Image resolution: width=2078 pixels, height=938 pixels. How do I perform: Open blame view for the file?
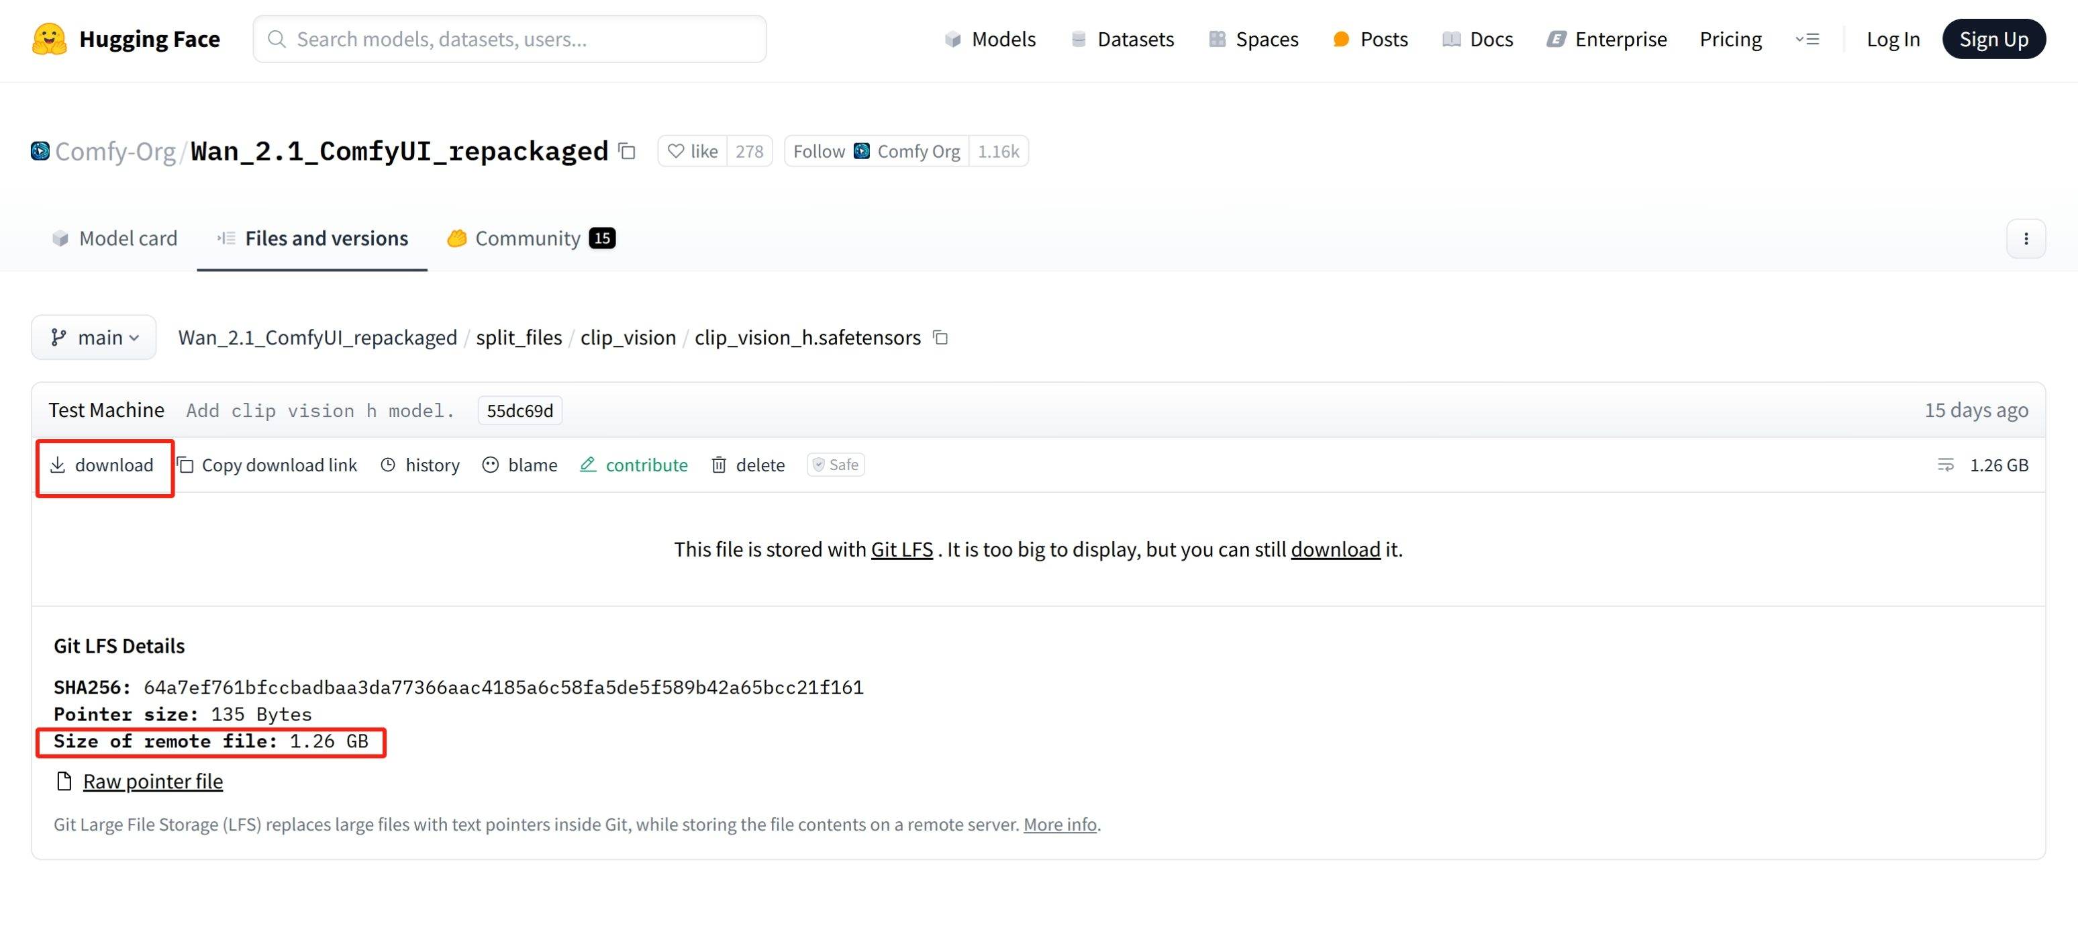coord(520,465)
